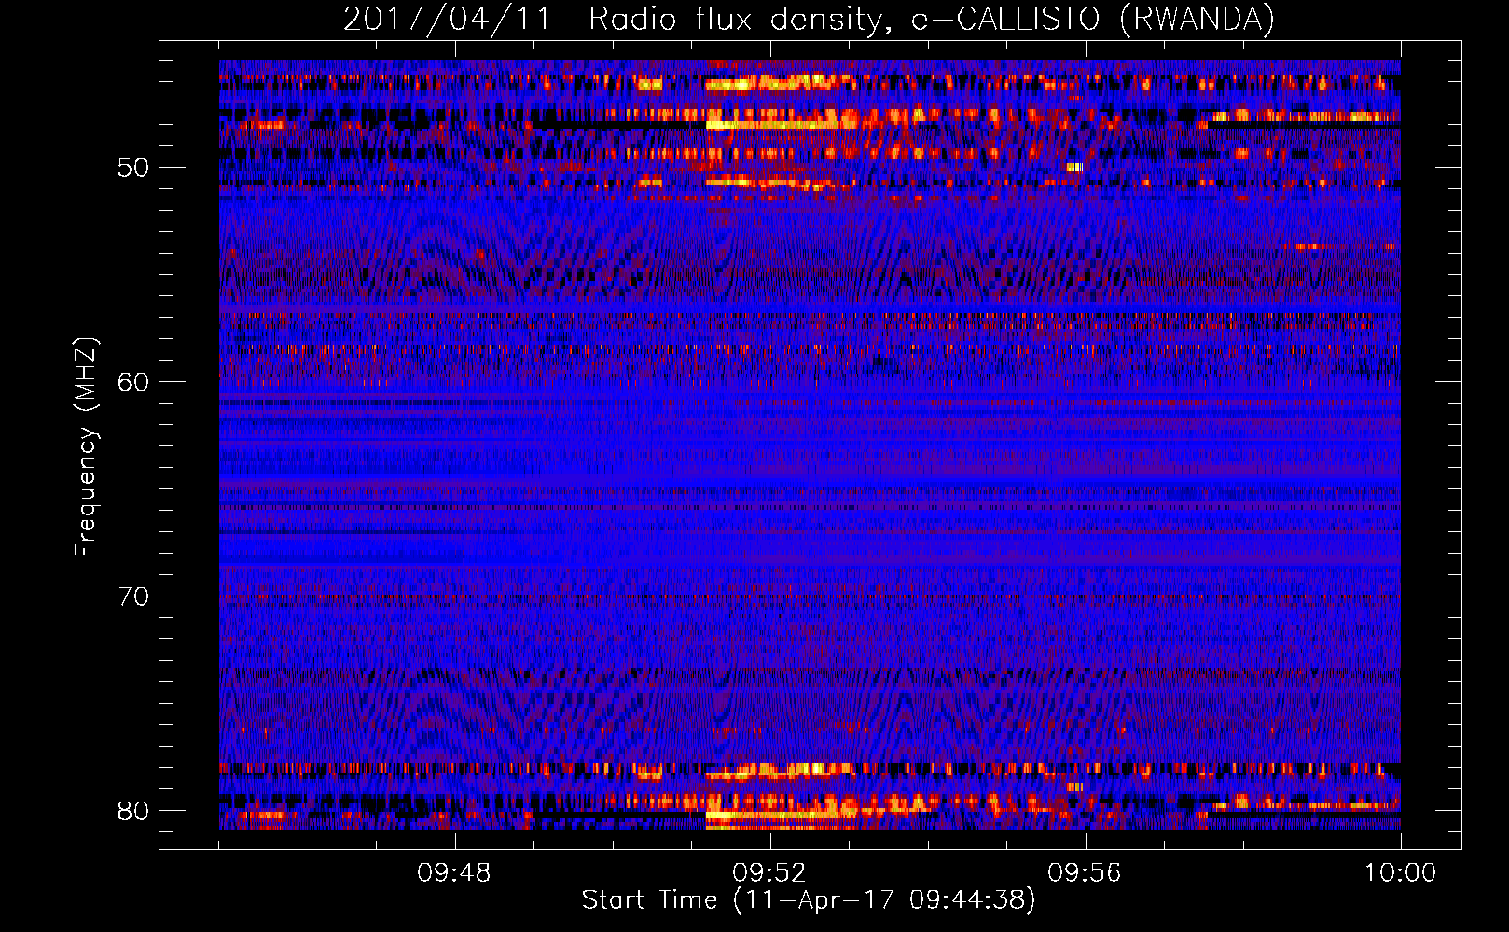Click the 10:00 time tick label
Viewport: 1509px width, 932px height.
tap(1400, 873)
